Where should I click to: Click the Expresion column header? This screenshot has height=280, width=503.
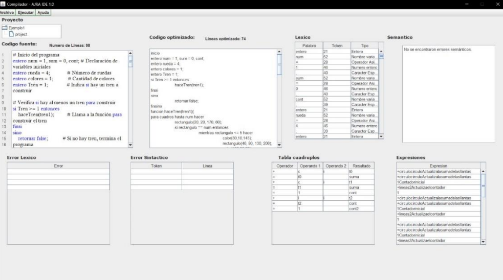[x=438, y=166]
